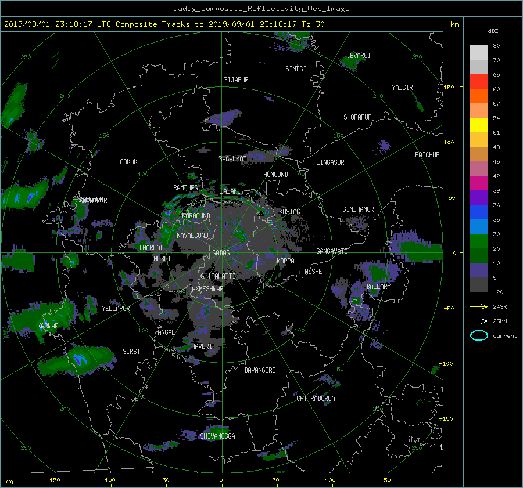
Task: Select the yellow 54 dBZ color swatch
Action: click(479, 125)
